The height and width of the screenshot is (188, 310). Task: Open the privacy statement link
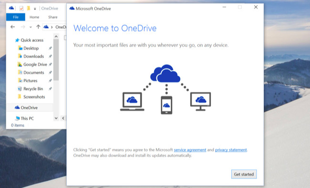(x=231, y=150)
